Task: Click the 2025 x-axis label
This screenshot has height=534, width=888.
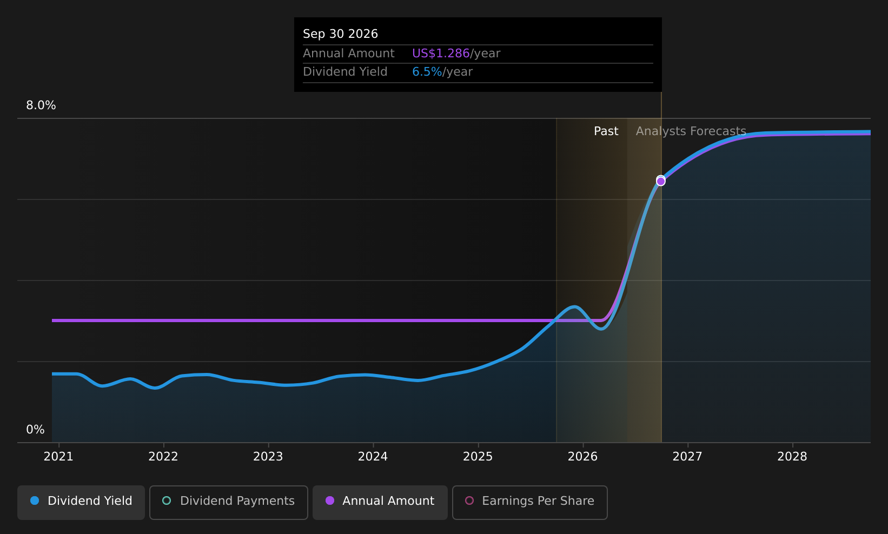Action: (478, 457)
